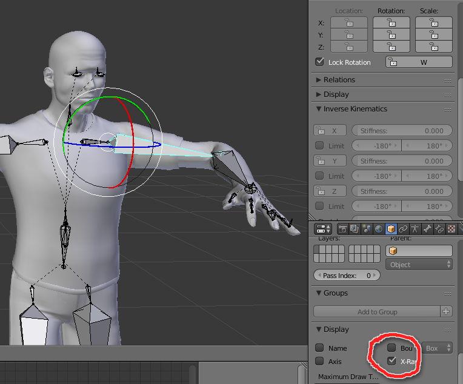Open the Render Layers properties tab
This screenshot has width=463, height=384.
[x=355, y=229]
